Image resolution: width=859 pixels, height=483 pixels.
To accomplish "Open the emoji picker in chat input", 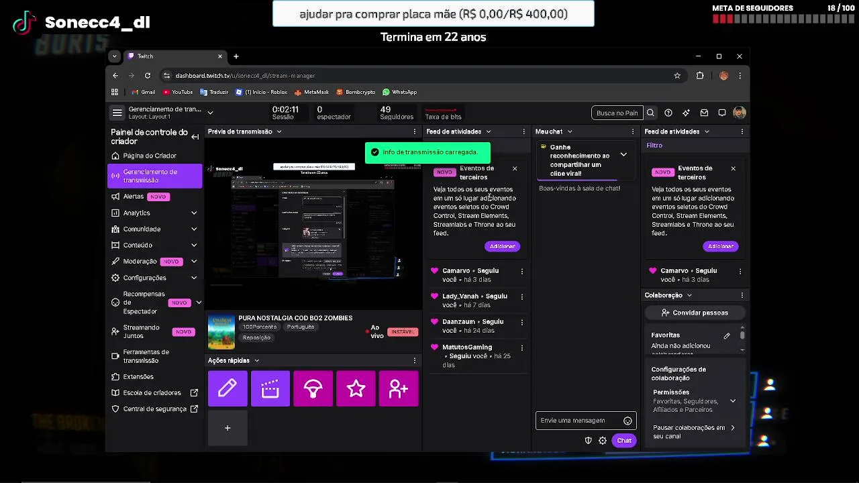I will [627, 421].
